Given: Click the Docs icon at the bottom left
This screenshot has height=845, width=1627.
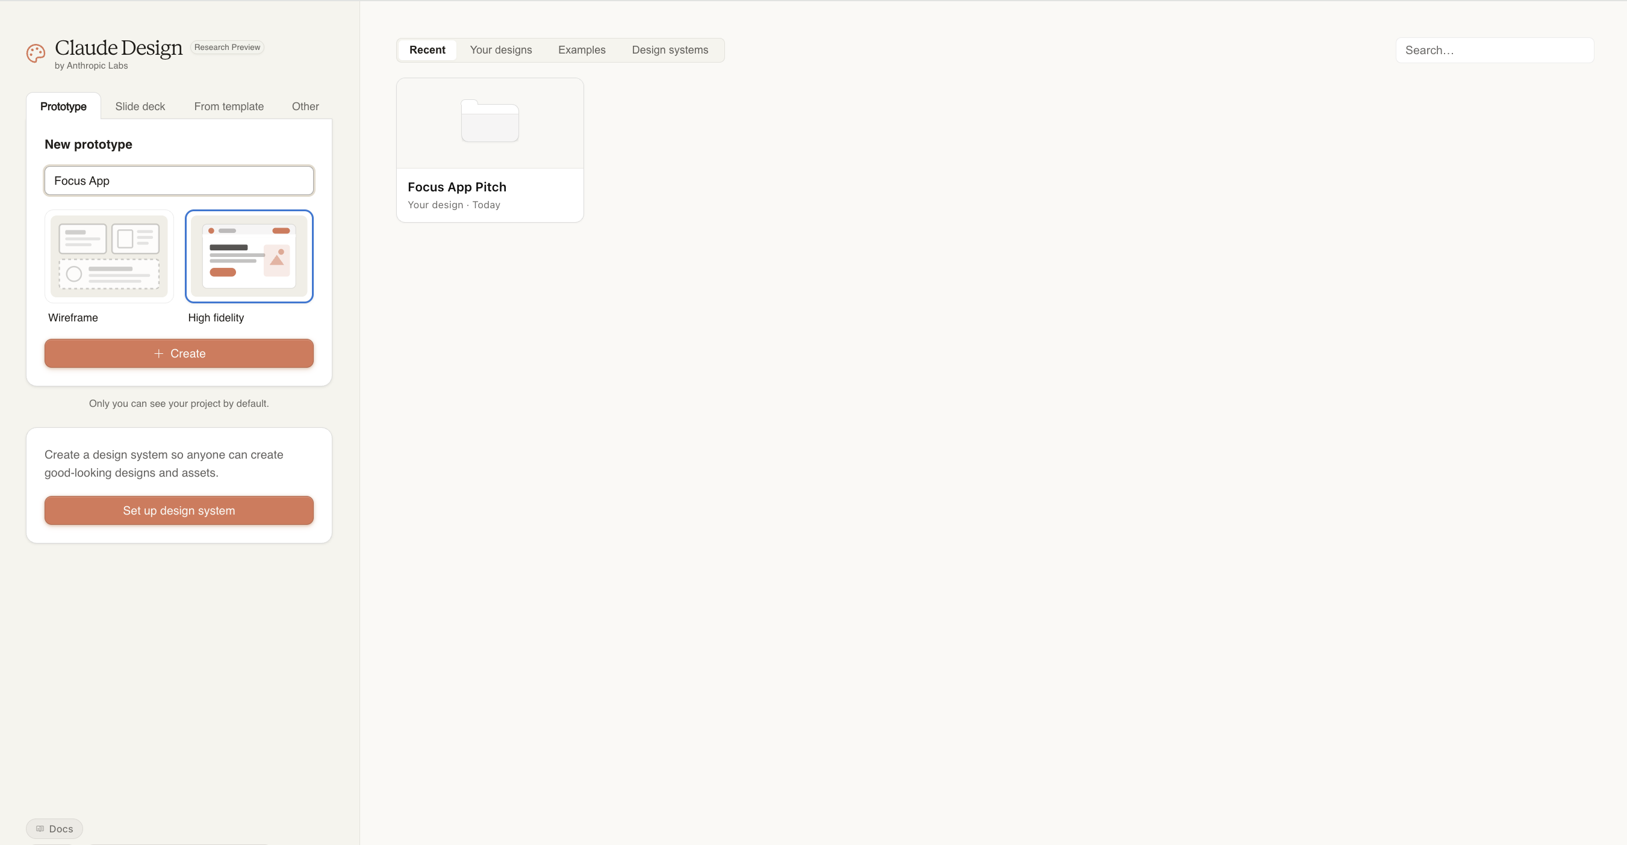Looking at the screenshot, I should click(x=39, y=829).
